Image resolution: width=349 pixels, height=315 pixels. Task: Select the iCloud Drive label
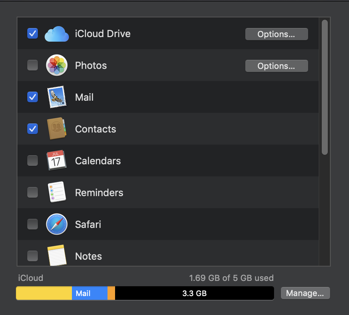pos(103,34)
